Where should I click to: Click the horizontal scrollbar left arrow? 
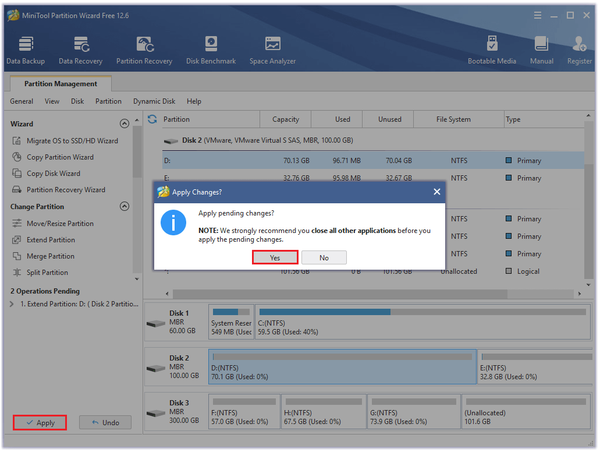point(167,294)
